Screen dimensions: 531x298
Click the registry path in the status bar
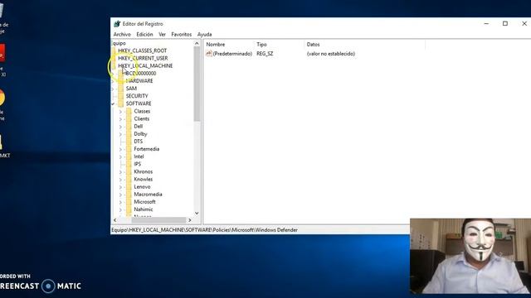click(205, 230)
